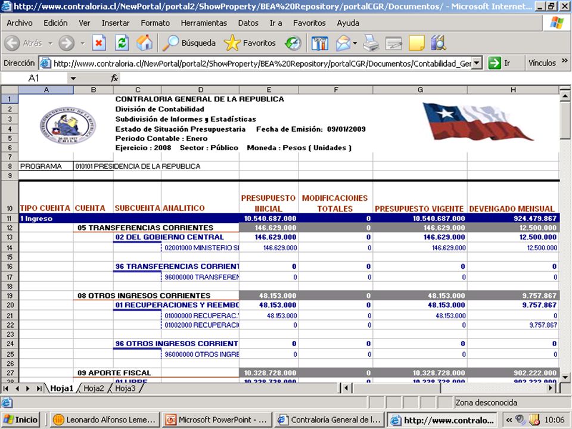Viewport: 572px width, 429px height.
Task: Click cell 05 TRANSFERENCIAS CORRIENTES
Action: point(145,228)
